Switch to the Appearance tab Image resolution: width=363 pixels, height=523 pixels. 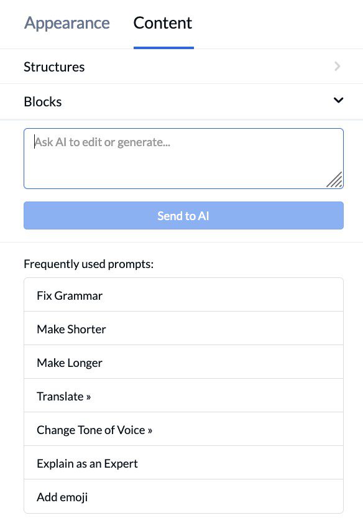pyautogui.click(x=67, y=23)
